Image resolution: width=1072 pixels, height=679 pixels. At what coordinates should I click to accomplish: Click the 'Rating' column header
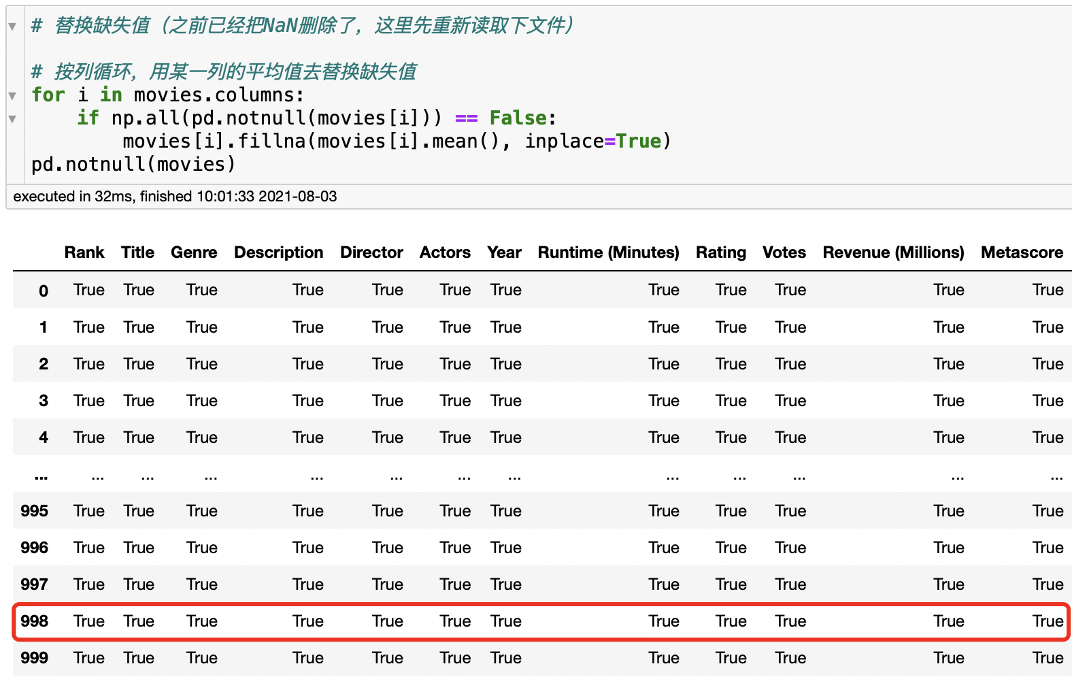[721, 252]
